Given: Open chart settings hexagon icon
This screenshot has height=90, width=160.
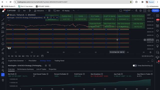Looking at the screenshot, I should coord(140,10).
